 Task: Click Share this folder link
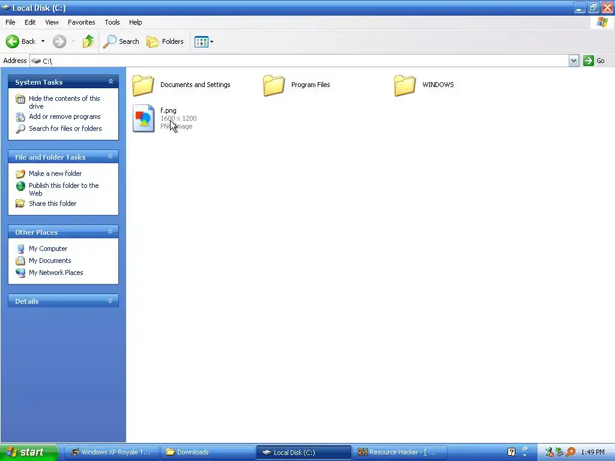coord(53,203)
